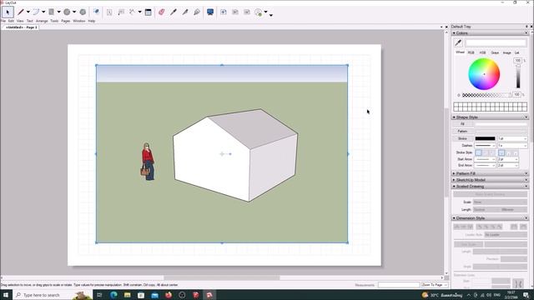Image resolution: width=534 pixels, height=300 pixels.
Task: Open the Edit menu
Action: (x=11, y=21)
